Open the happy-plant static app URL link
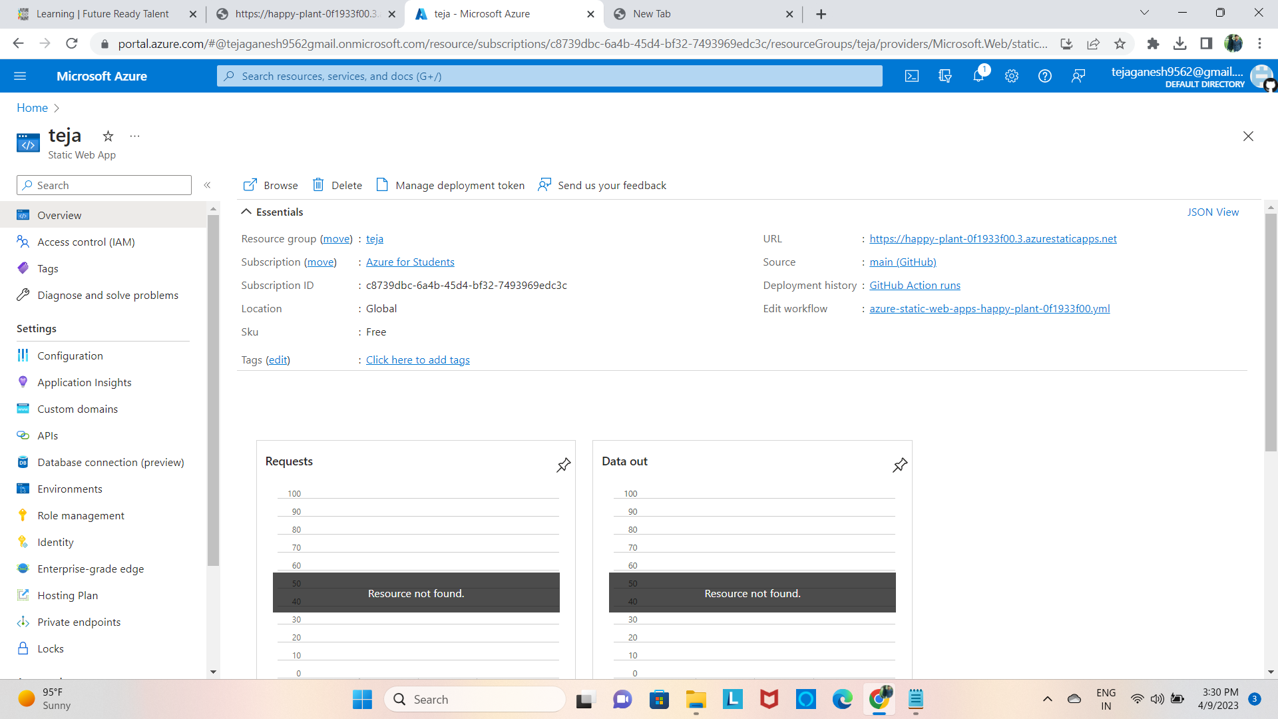 tap(992, 238)
